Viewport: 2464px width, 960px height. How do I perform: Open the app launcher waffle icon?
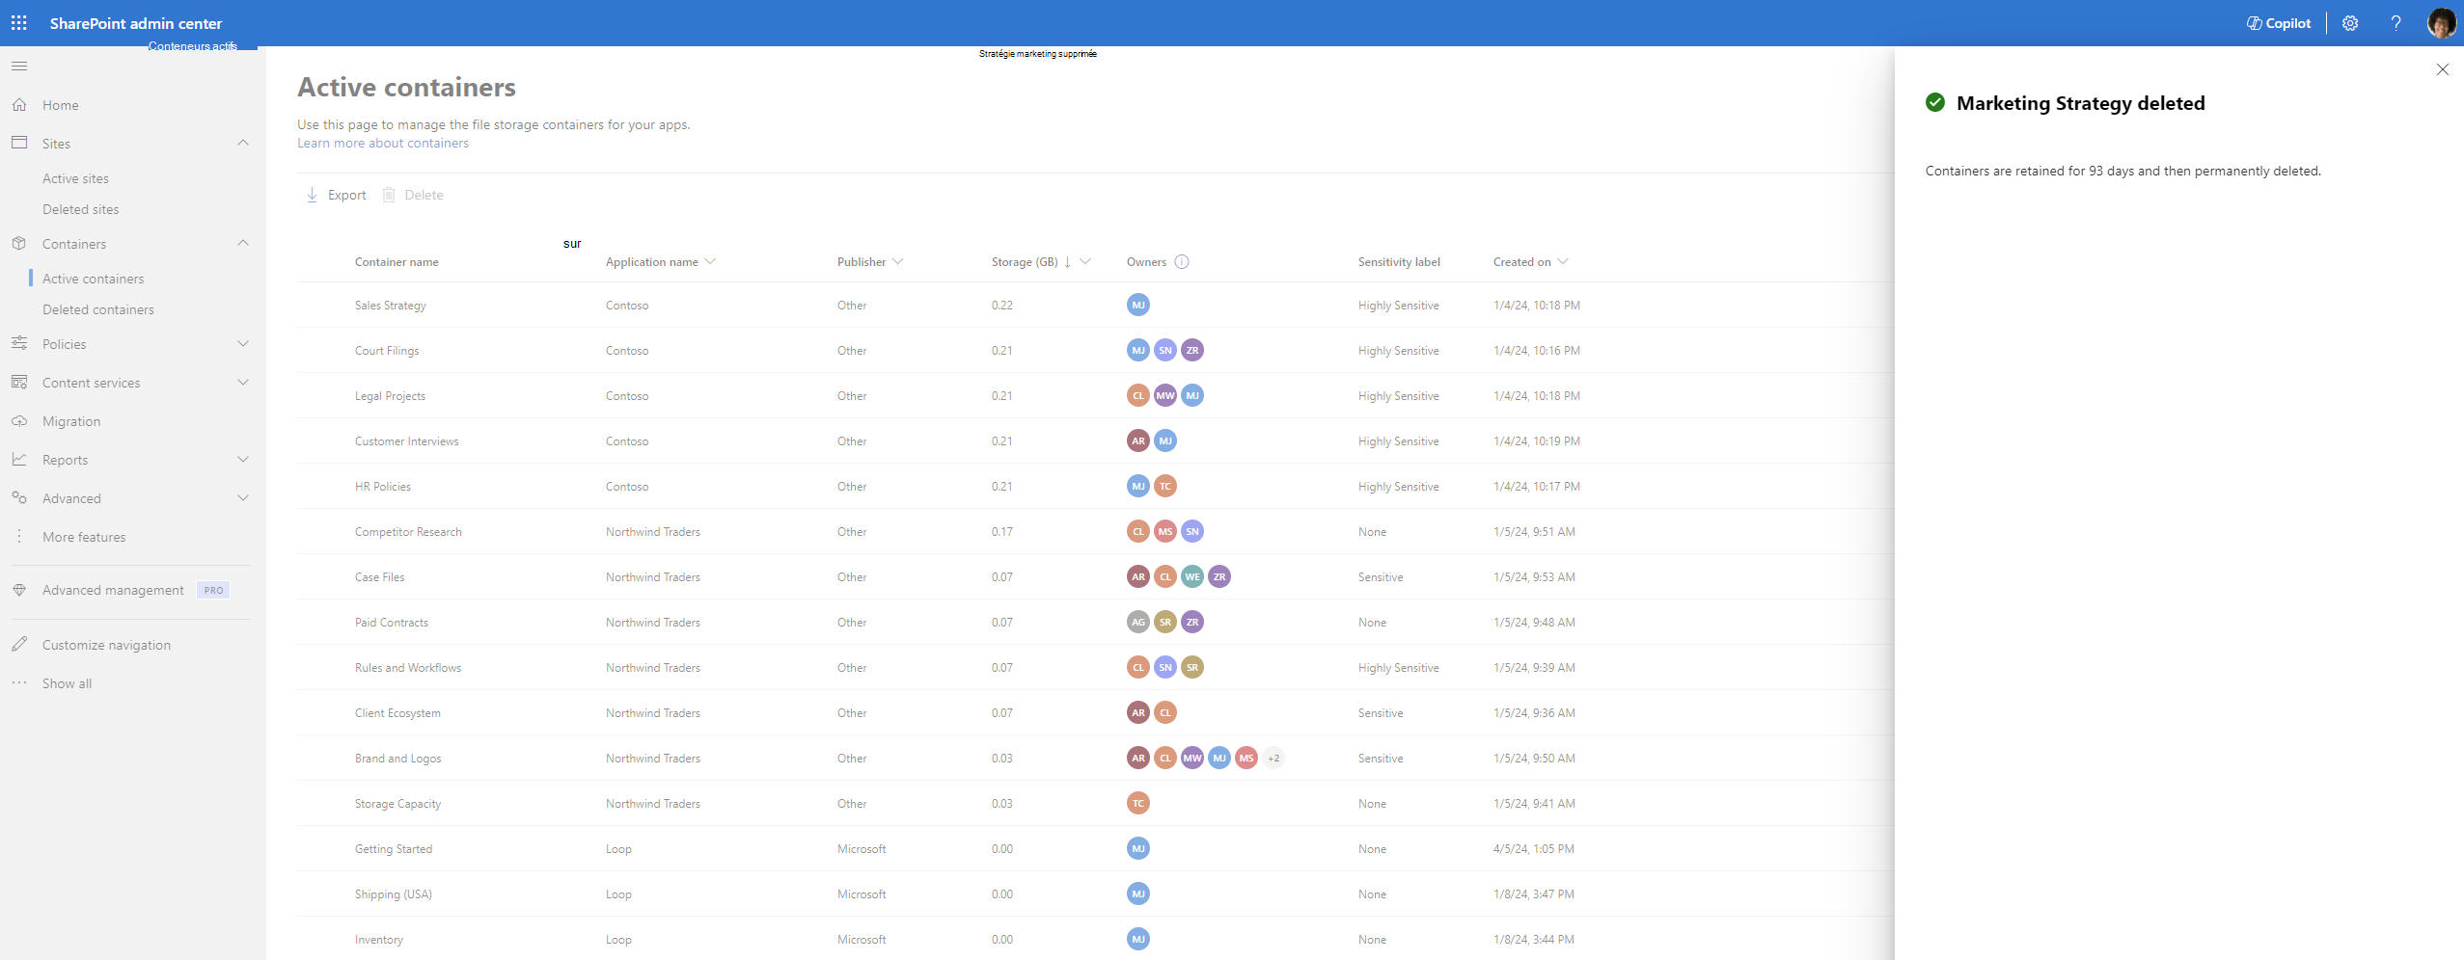(x=19, y=22)
